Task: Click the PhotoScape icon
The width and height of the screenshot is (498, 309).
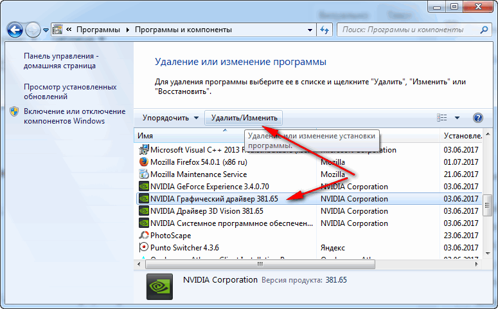Action: click(144, 235)
